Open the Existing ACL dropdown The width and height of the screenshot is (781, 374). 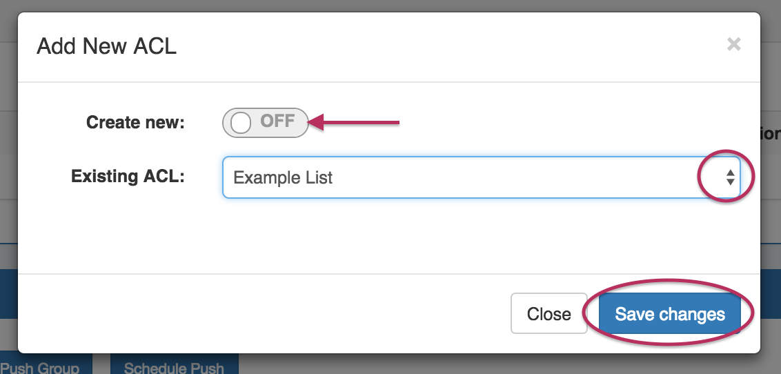point(481,177)
